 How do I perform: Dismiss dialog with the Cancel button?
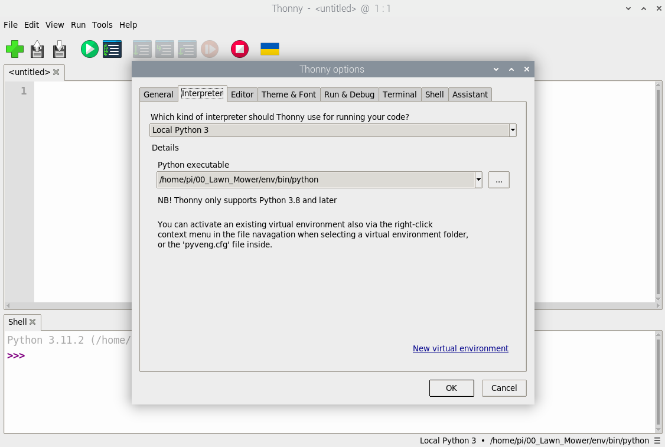tap(504, 388)
